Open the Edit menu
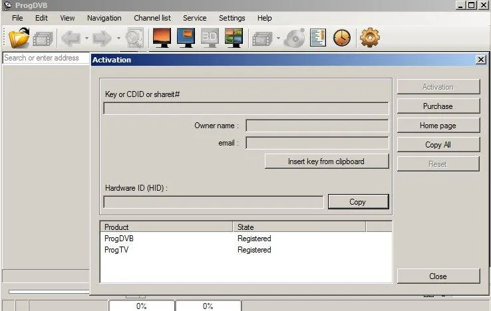 (x=41, y=18)
